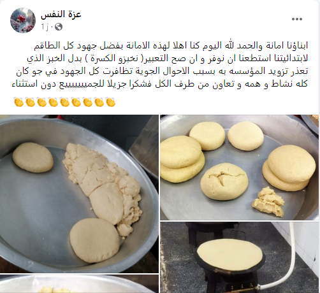Open the عزة النفس profile name link
Screen dimensions: 320x293
[x=61, y=15]
